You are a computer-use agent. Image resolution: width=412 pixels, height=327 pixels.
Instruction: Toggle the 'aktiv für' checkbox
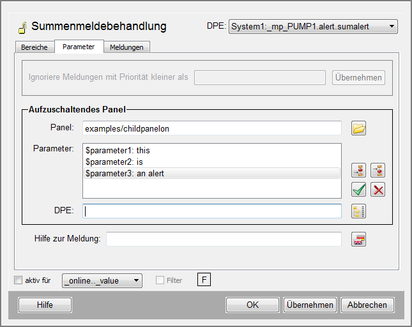[x=18, y=280]
